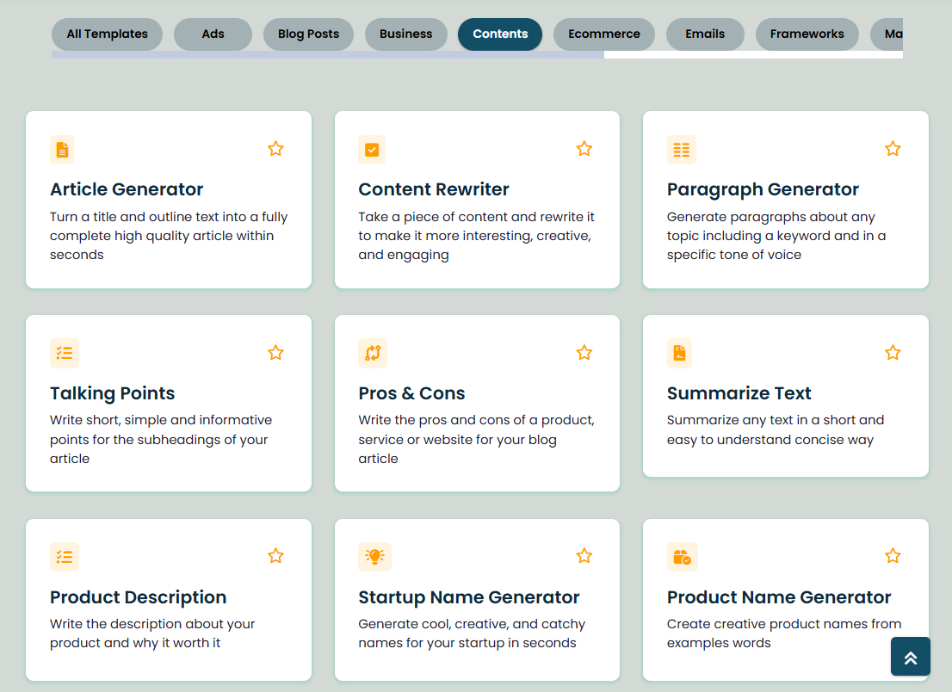Click the Talking Points checklist icon

coord(65,353)
